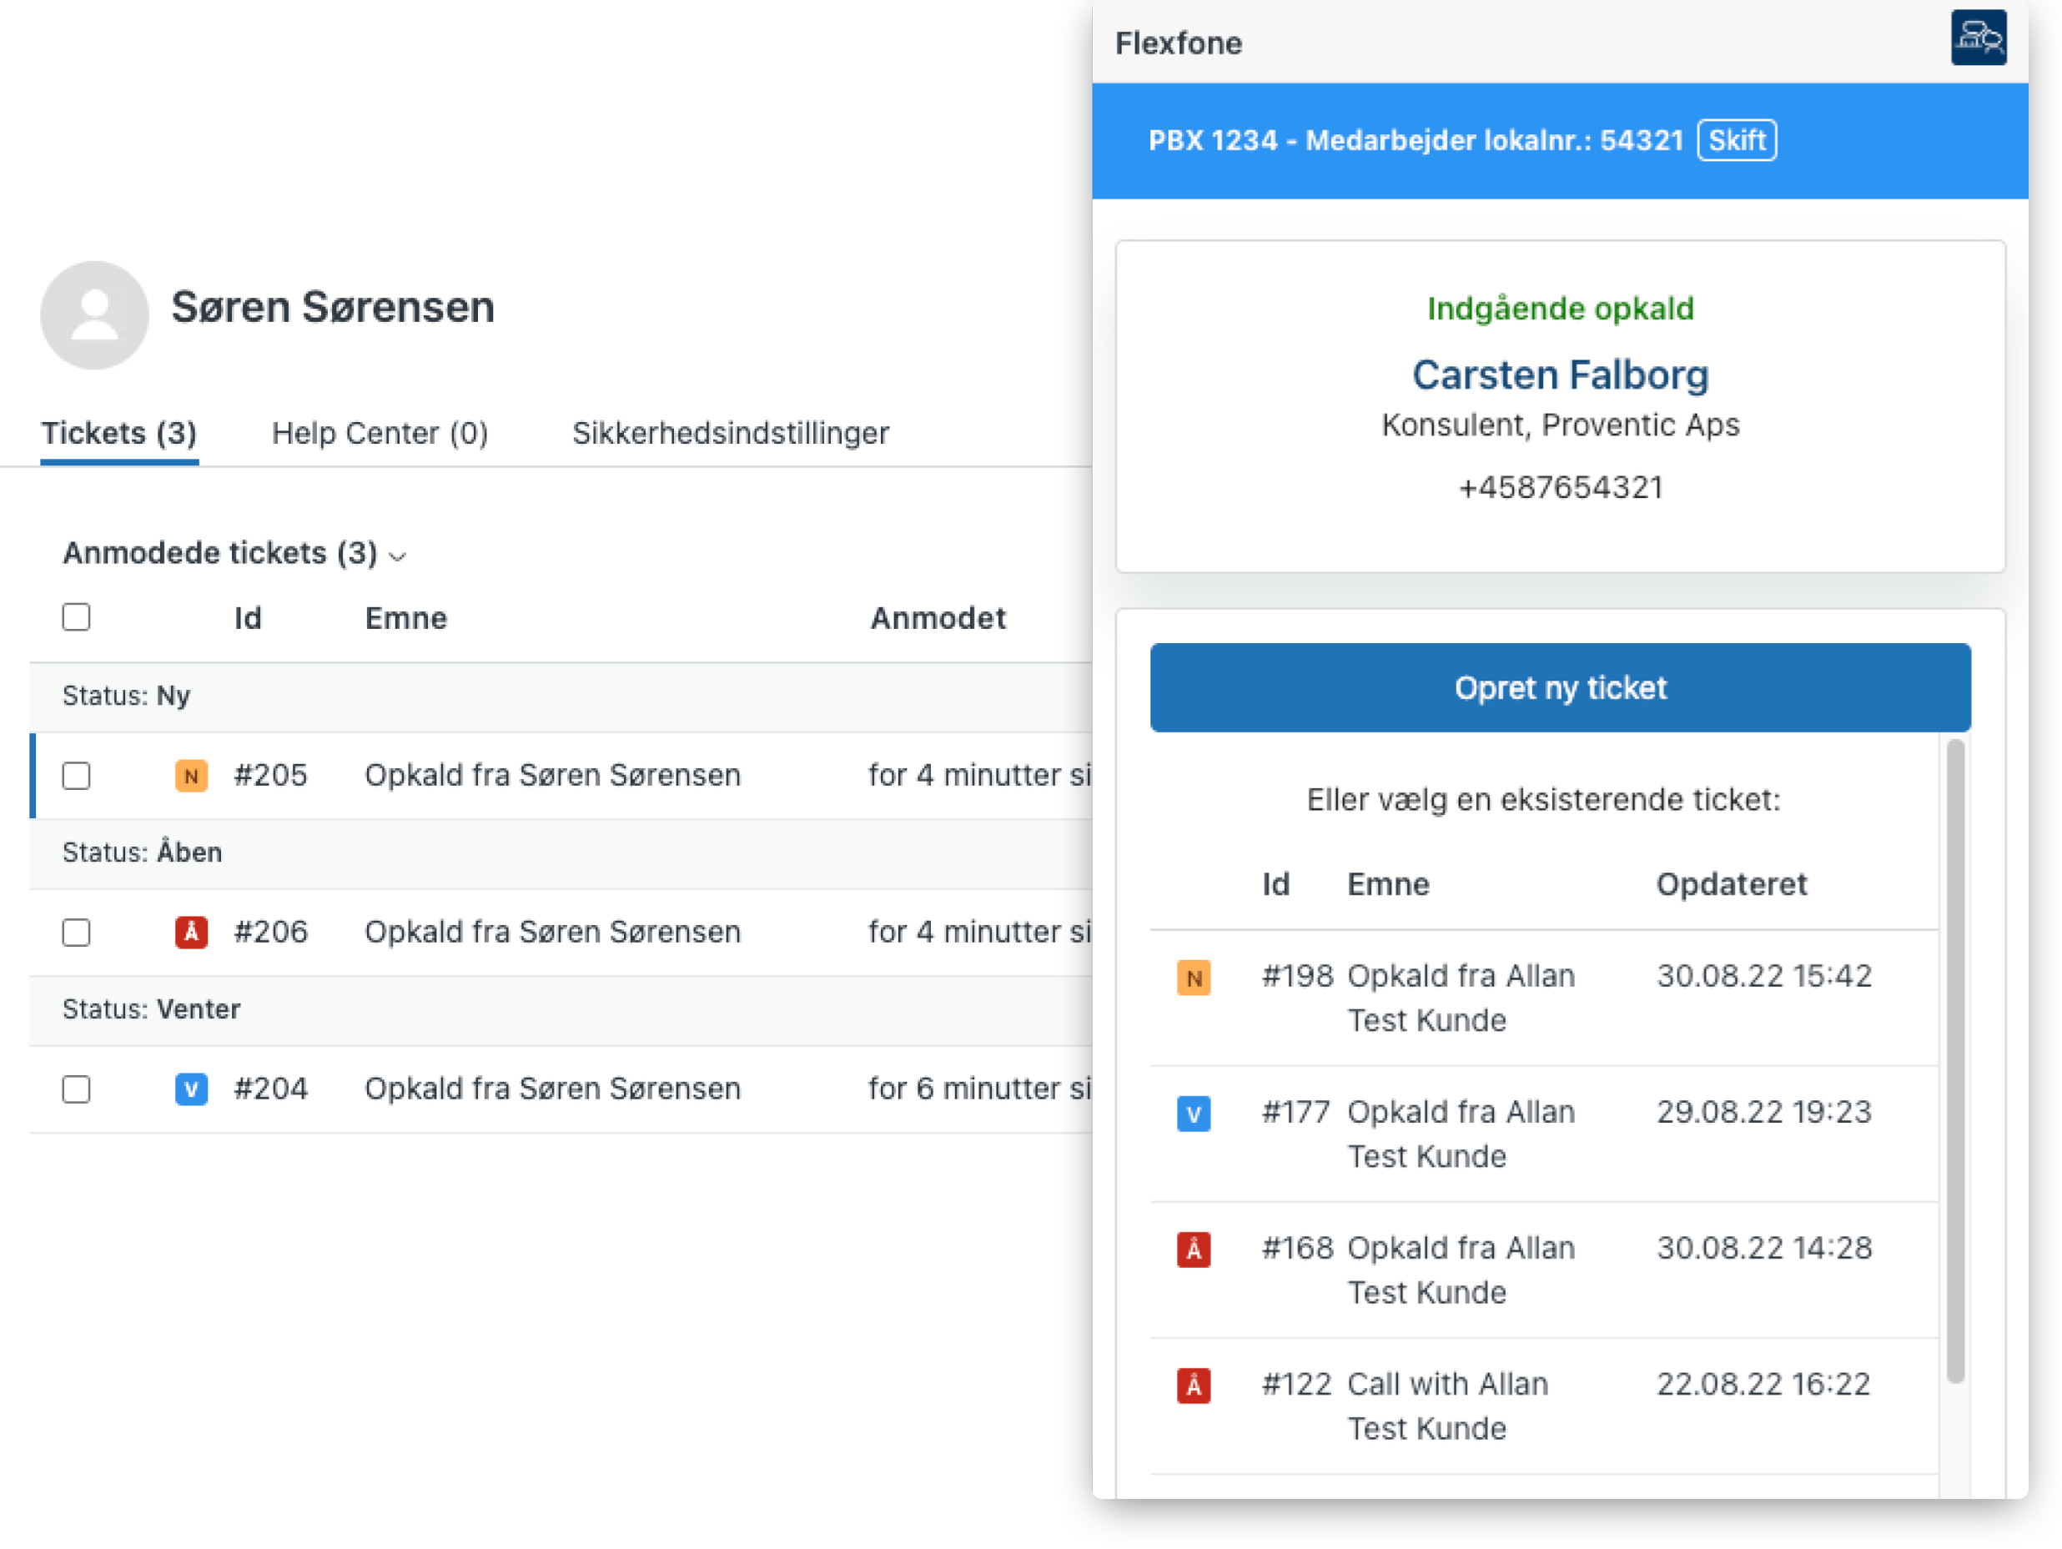Click the Id column header in Flexfone panel
Viewport: 2062px width, 1549px height.
coord(1275,884)
